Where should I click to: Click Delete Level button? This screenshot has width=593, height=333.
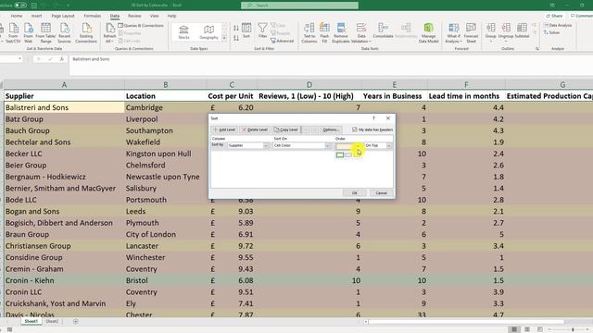coord(255,129)
